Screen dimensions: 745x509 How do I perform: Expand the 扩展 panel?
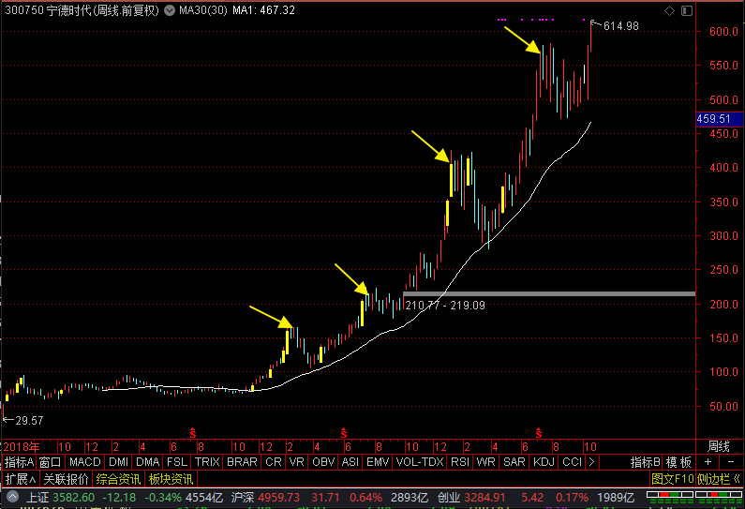(x=21, y=479)
